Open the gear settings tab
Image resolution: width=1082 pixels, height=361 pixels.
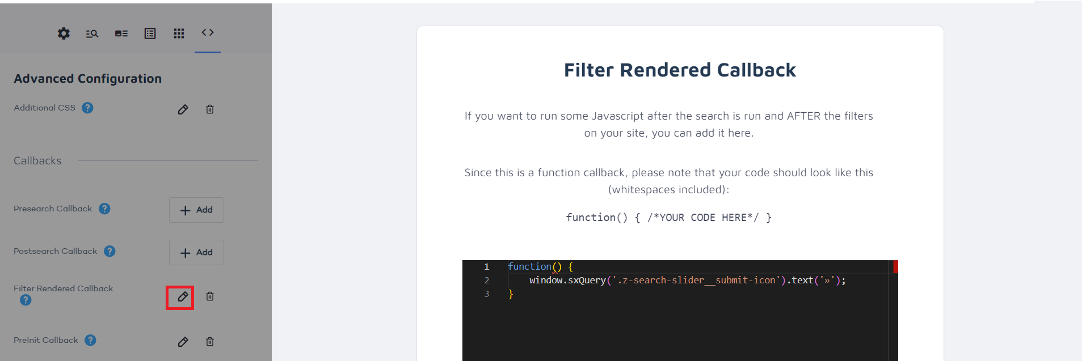pos(64,33)
